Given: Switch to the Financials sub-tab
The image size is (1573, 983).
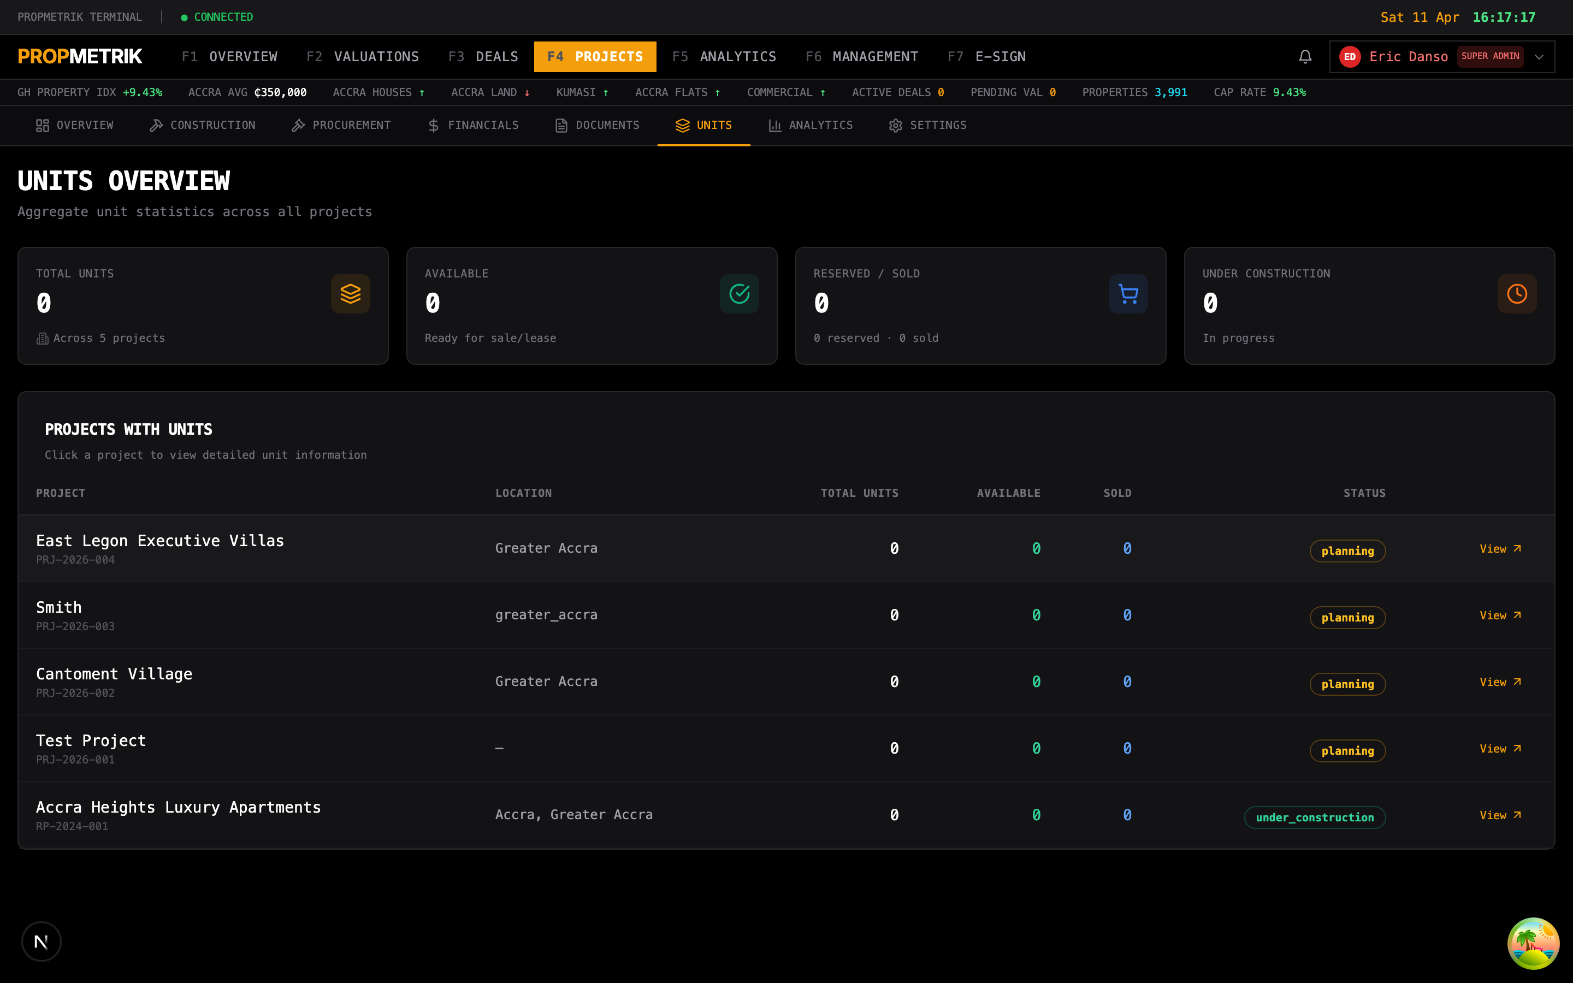Looking at the screenshot, I should pyautogui.click(x=472, y=126).
